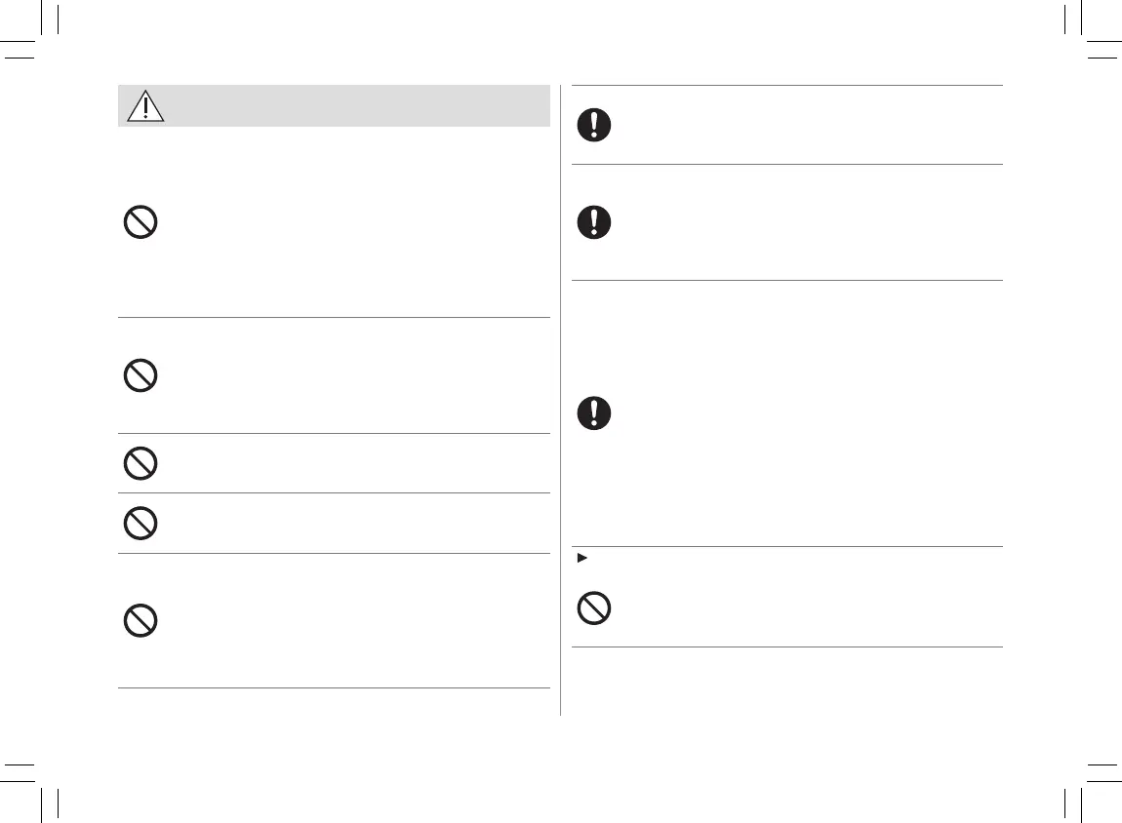Select the second prohibition icon in left column
The width and height of the screenshot is (1122, 823).
pyautogui.click(x=140, y=376)
